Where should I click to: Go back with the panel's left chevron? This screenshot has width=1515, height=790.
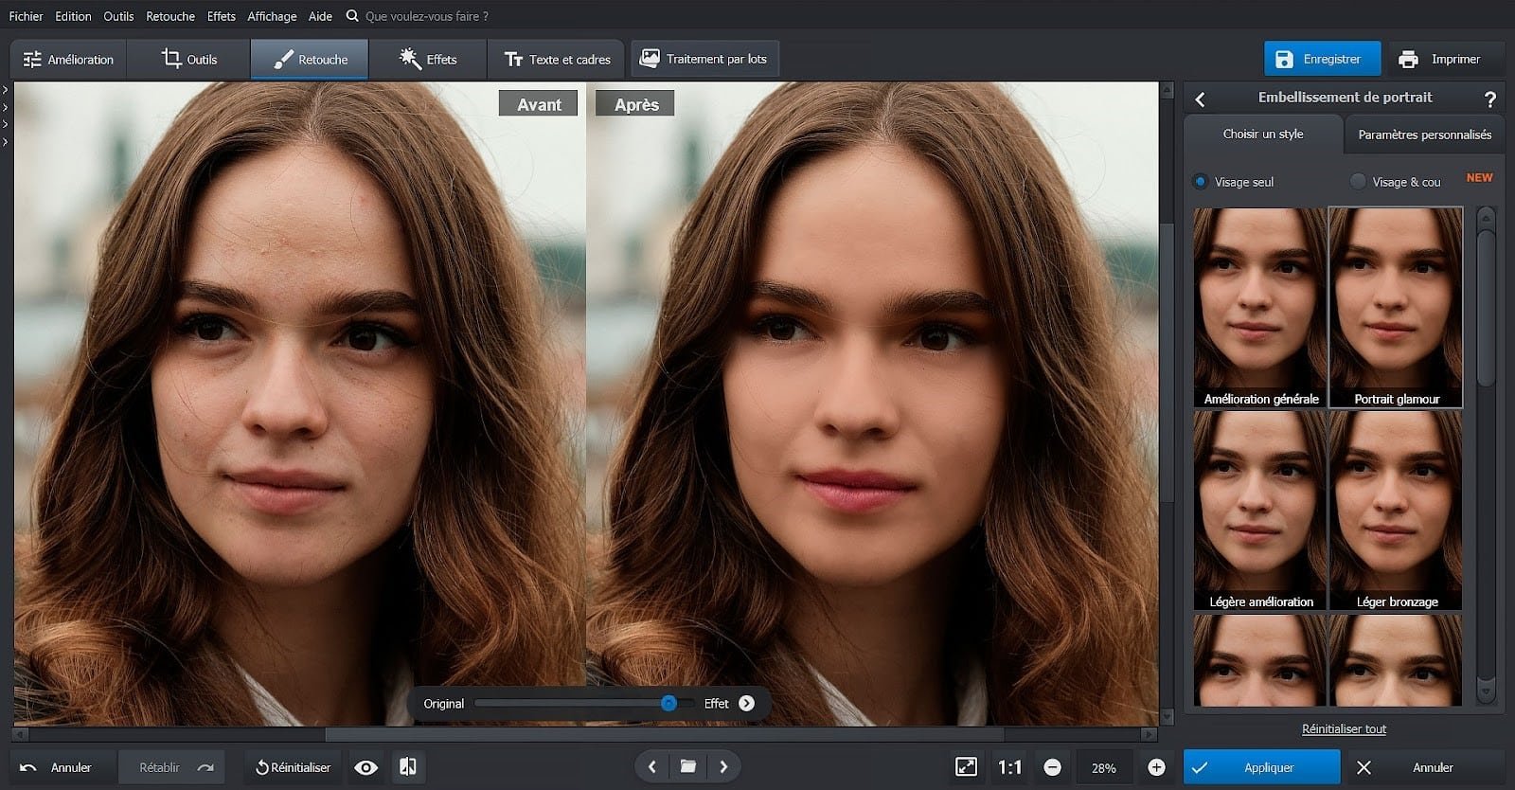1200,99
